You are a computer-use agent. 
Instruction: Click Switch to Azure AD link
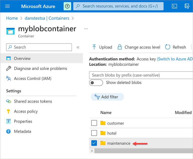[175, 59]
